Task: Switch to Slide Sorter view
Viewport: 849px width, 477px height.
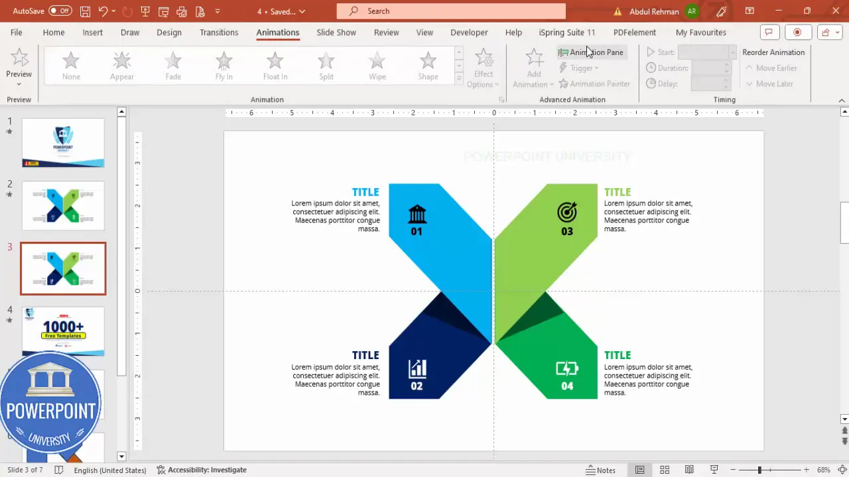Action: pyautogui.click(x=665, y=469)
